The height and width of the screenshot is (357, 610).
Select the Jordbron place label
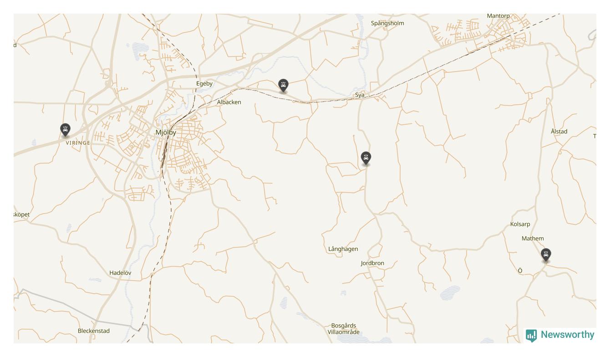point(372,263)
